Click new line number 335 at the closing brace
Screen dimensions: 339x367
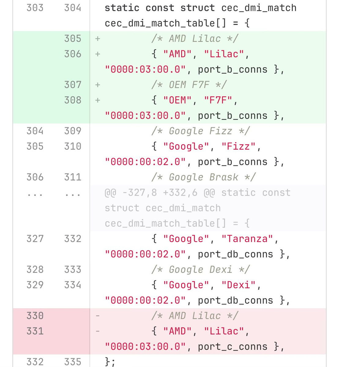click(x=73, y=362)
